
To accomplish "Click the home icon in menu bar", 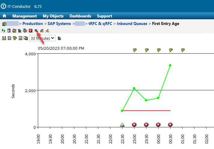I will (x=5, y=16).
